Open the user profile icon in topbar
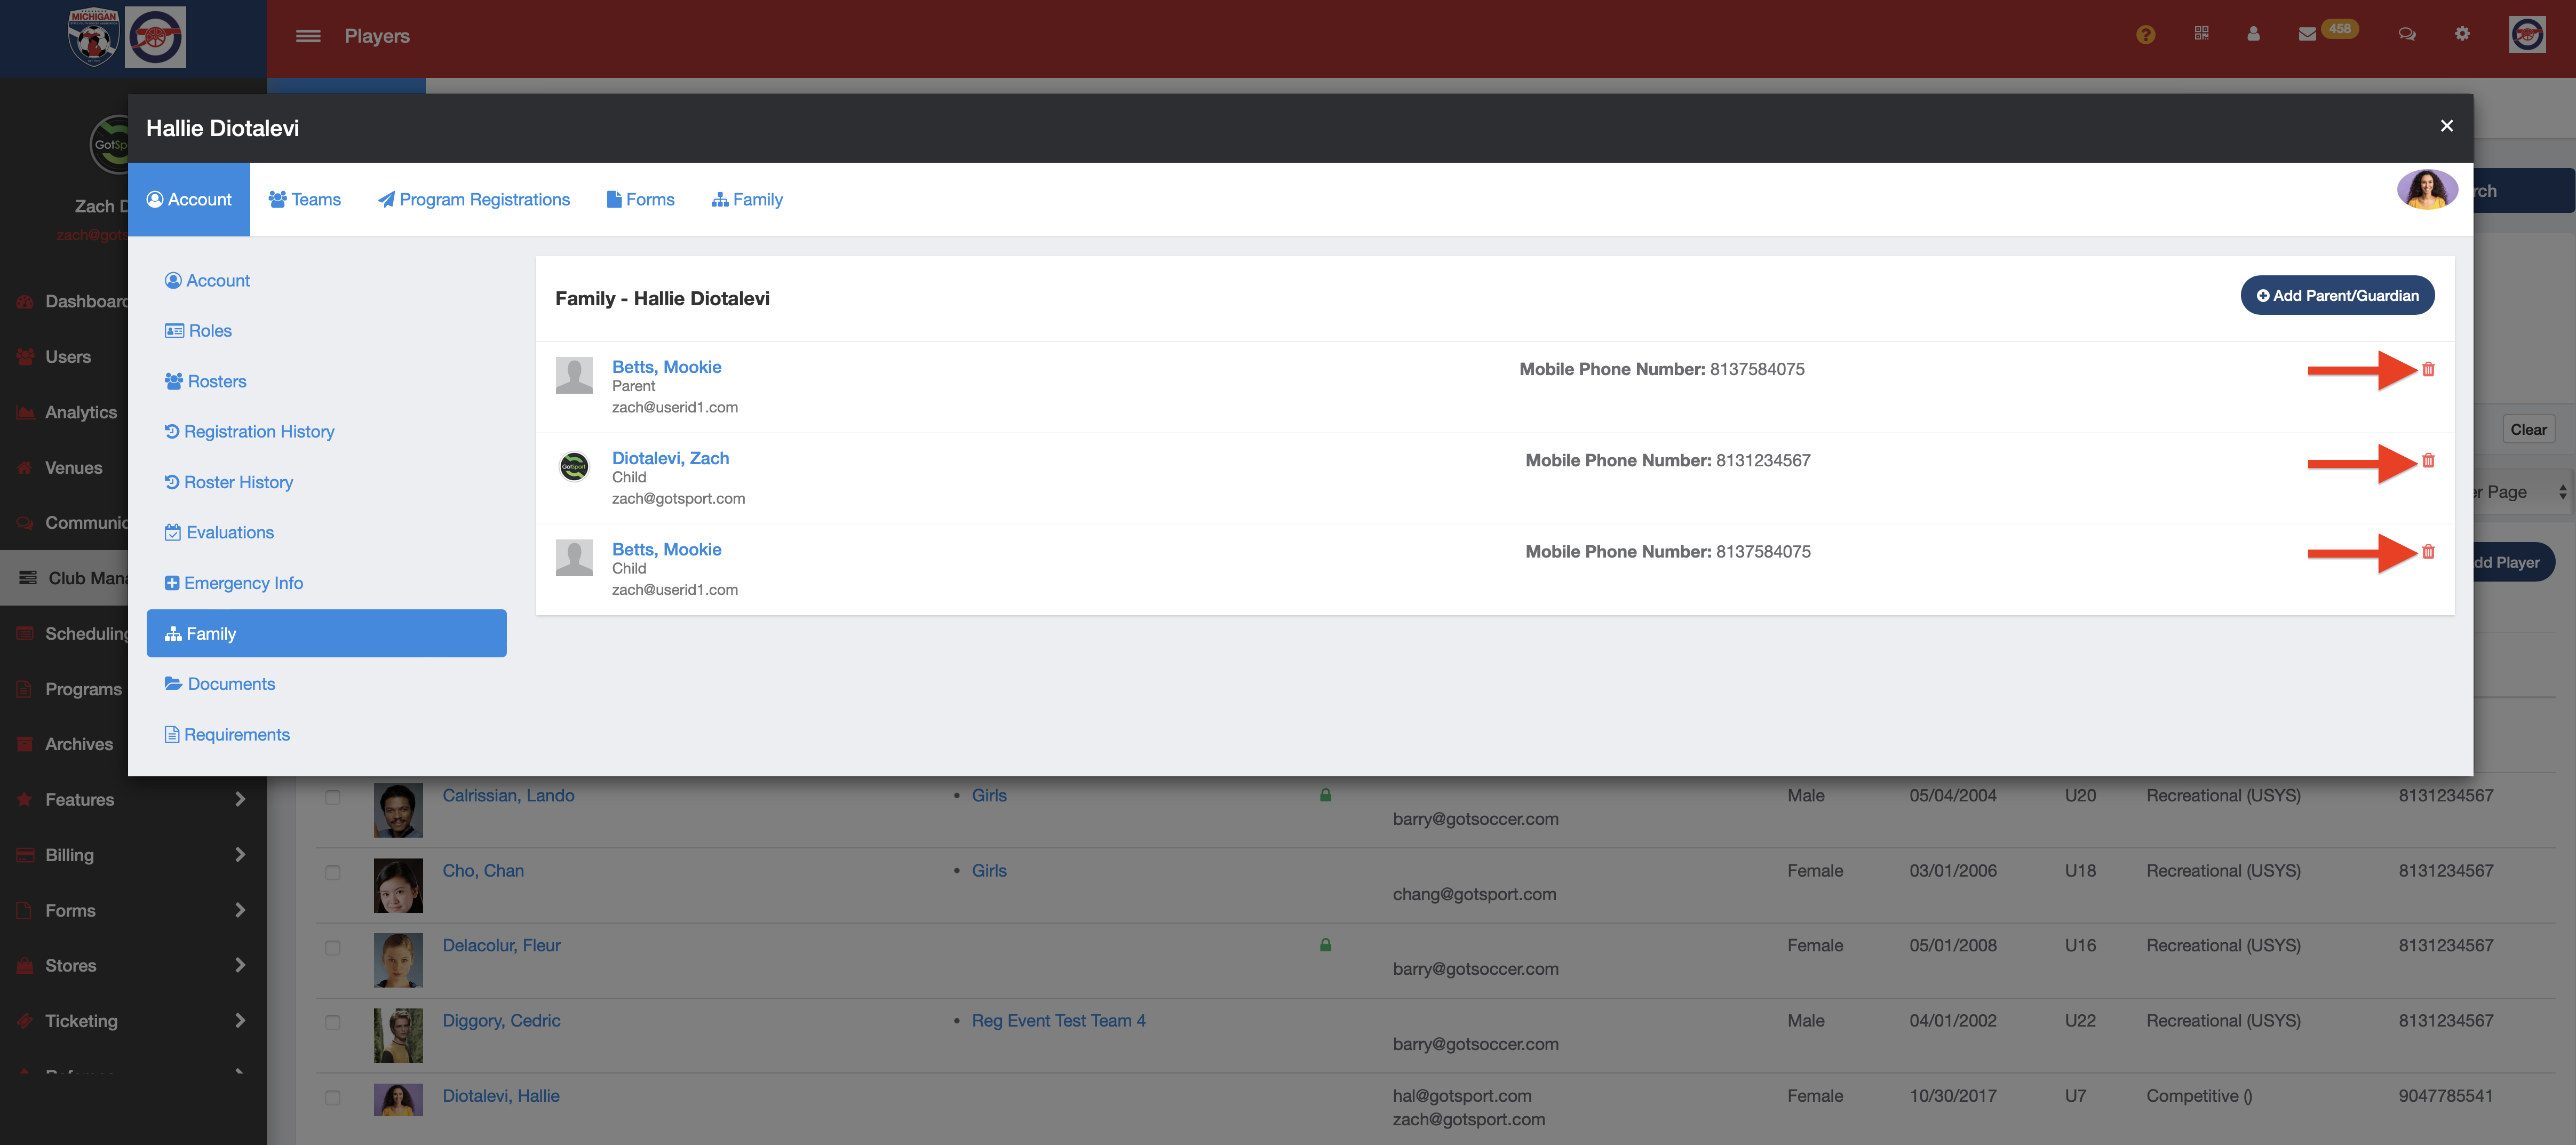 2253,33
